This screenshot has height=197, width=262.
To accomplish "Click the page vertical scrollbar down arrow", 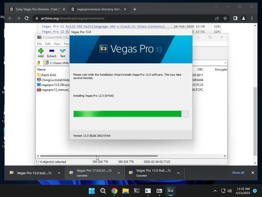I will coord(255,163).
